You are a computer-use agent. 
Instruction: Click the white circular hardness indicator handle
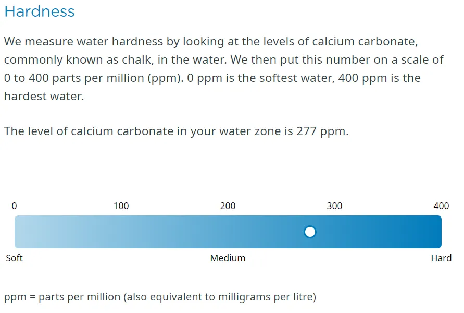[x=310, y=232]
